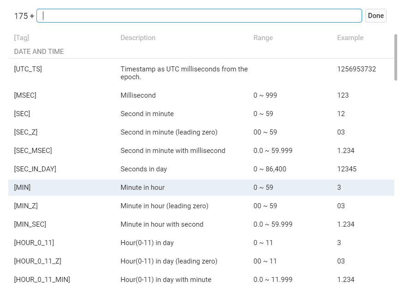
Task: Click the "0 ~ 999" range value
Action: pos(265,95)
